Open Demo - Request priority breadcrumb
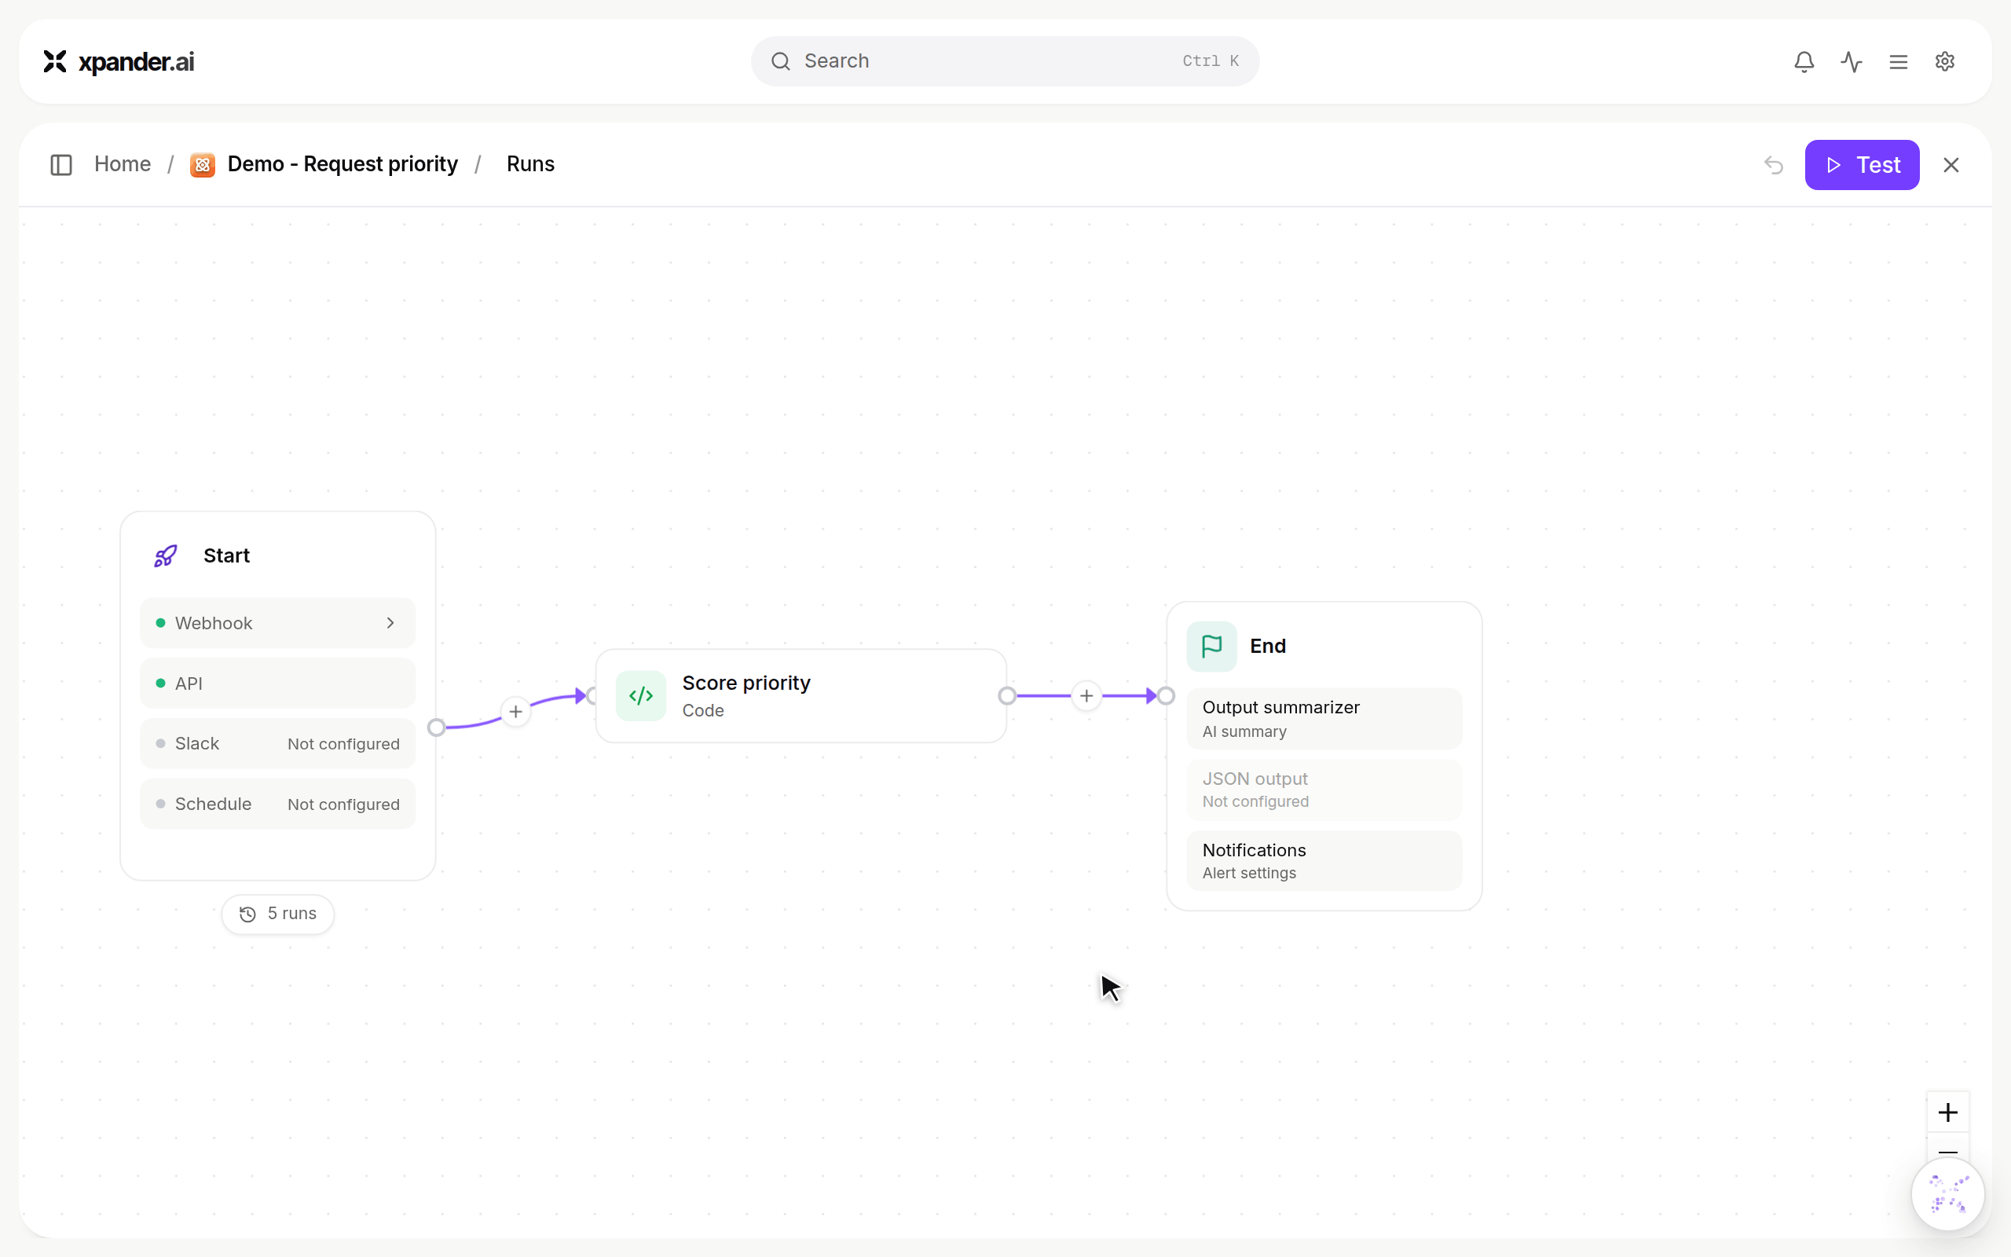Image resolution: width=2011 pixels, height=1257 pixels. pyautogui.click(x=342, y=163)
